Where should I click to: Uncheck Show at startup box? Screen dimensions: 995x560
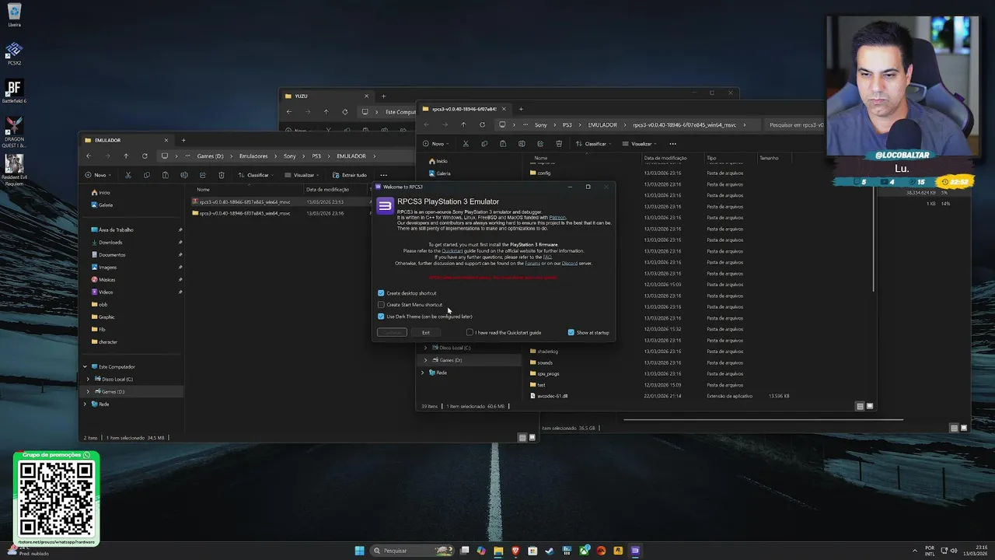click(x=571, y=333)
